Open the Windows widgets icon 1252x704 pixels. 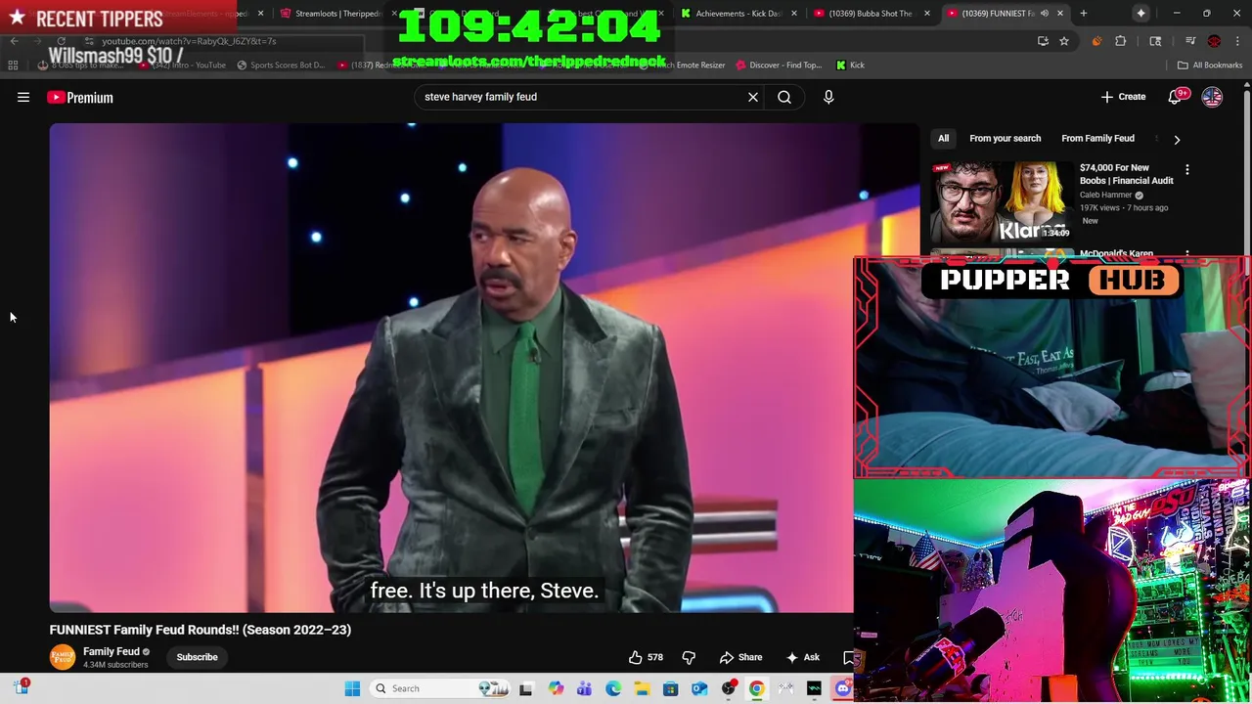click(22, 688)
